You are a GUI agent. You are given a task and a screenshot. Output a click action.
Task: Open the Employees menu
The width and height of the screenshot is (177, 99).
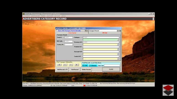(50, 16)
